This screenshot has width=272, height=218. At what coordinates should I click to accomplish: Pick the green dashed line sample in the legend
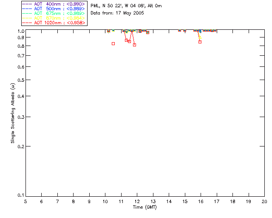pyautogui.click(x=27, y=13)
